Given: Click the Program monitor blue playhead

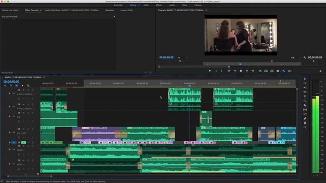Looking at the screenshot, I should [x=240, y=64].
